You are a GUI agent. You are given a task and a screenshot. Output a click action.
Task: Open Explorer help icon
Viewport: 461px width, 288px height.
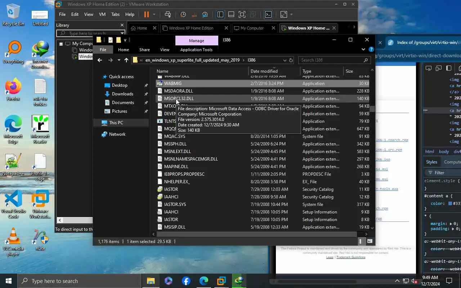[x=371, y=50]
